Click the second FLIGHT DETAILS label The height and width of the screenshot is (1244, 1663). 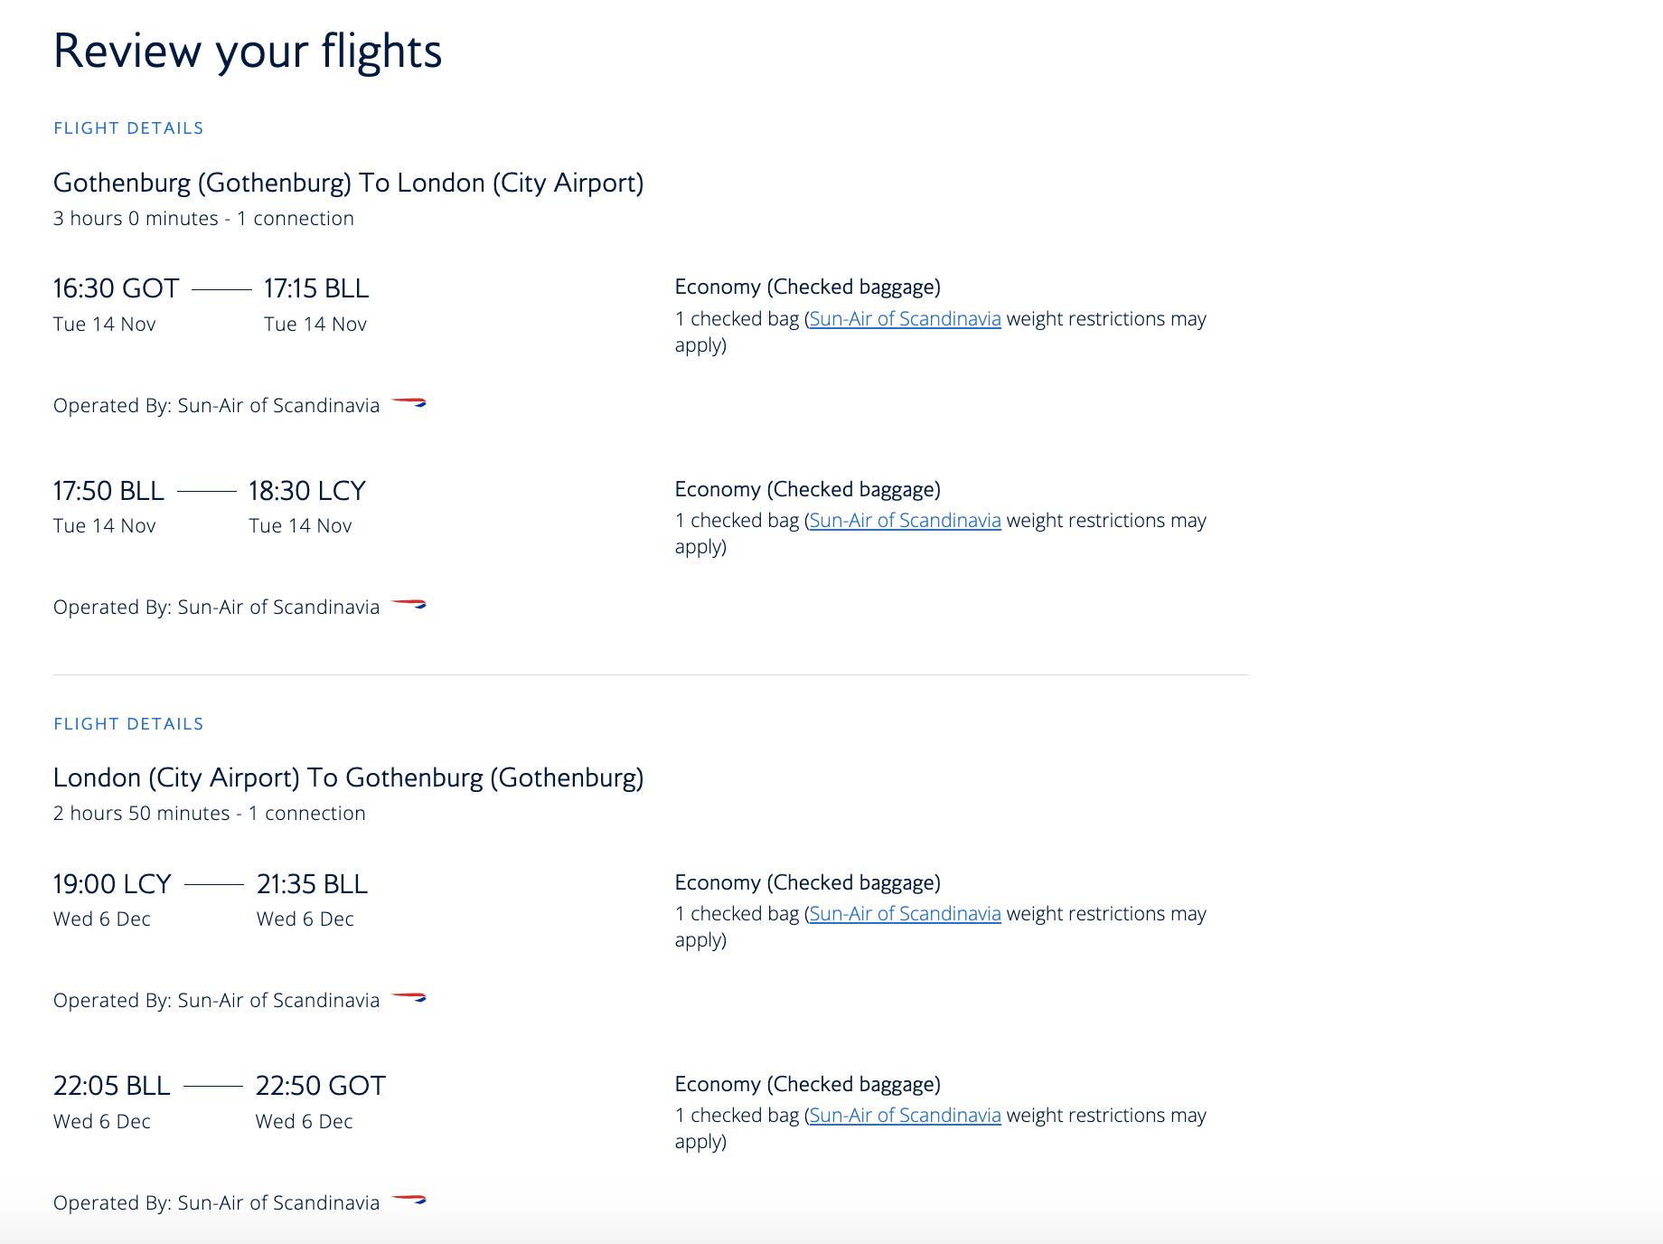(128, 724)
